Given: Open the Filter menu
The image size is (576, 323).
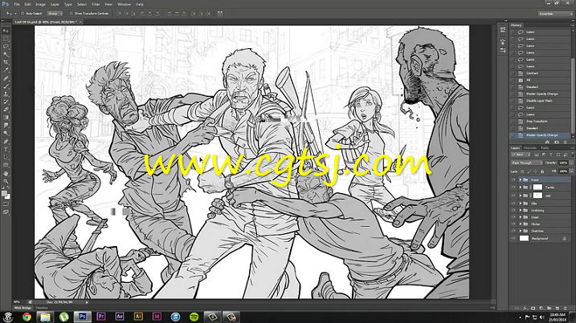Looking at the screenshot, I should pos(96,4).
